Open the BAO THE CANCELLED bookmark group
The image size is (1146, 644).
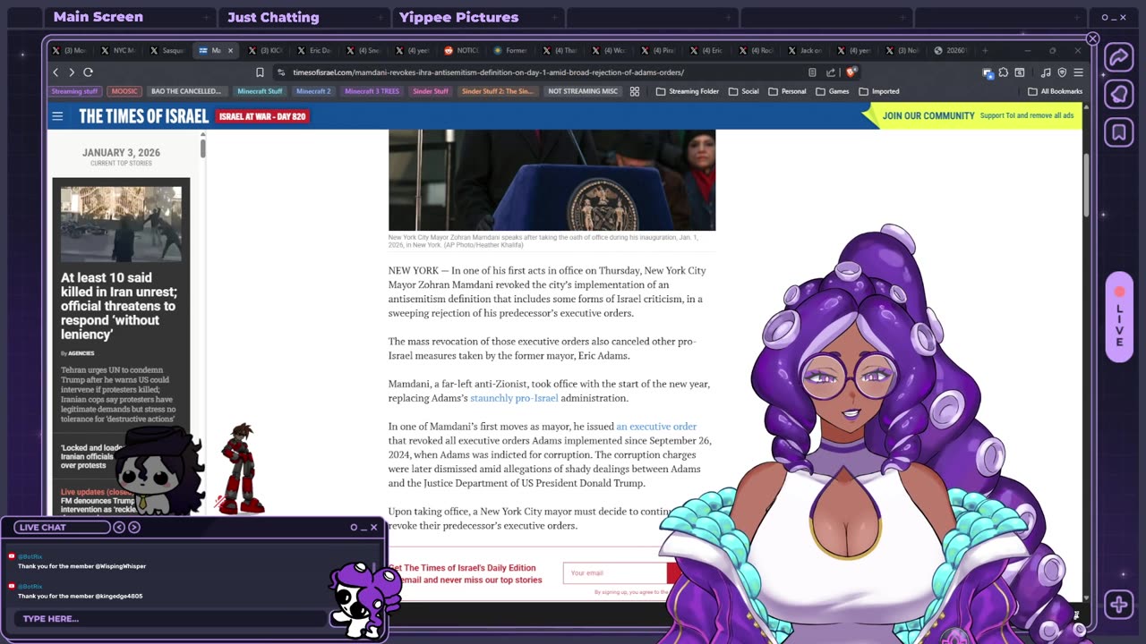point(186,91)
